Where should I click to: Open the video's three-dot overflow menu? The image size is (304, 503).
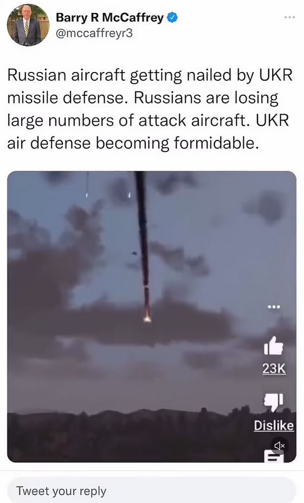274,307
